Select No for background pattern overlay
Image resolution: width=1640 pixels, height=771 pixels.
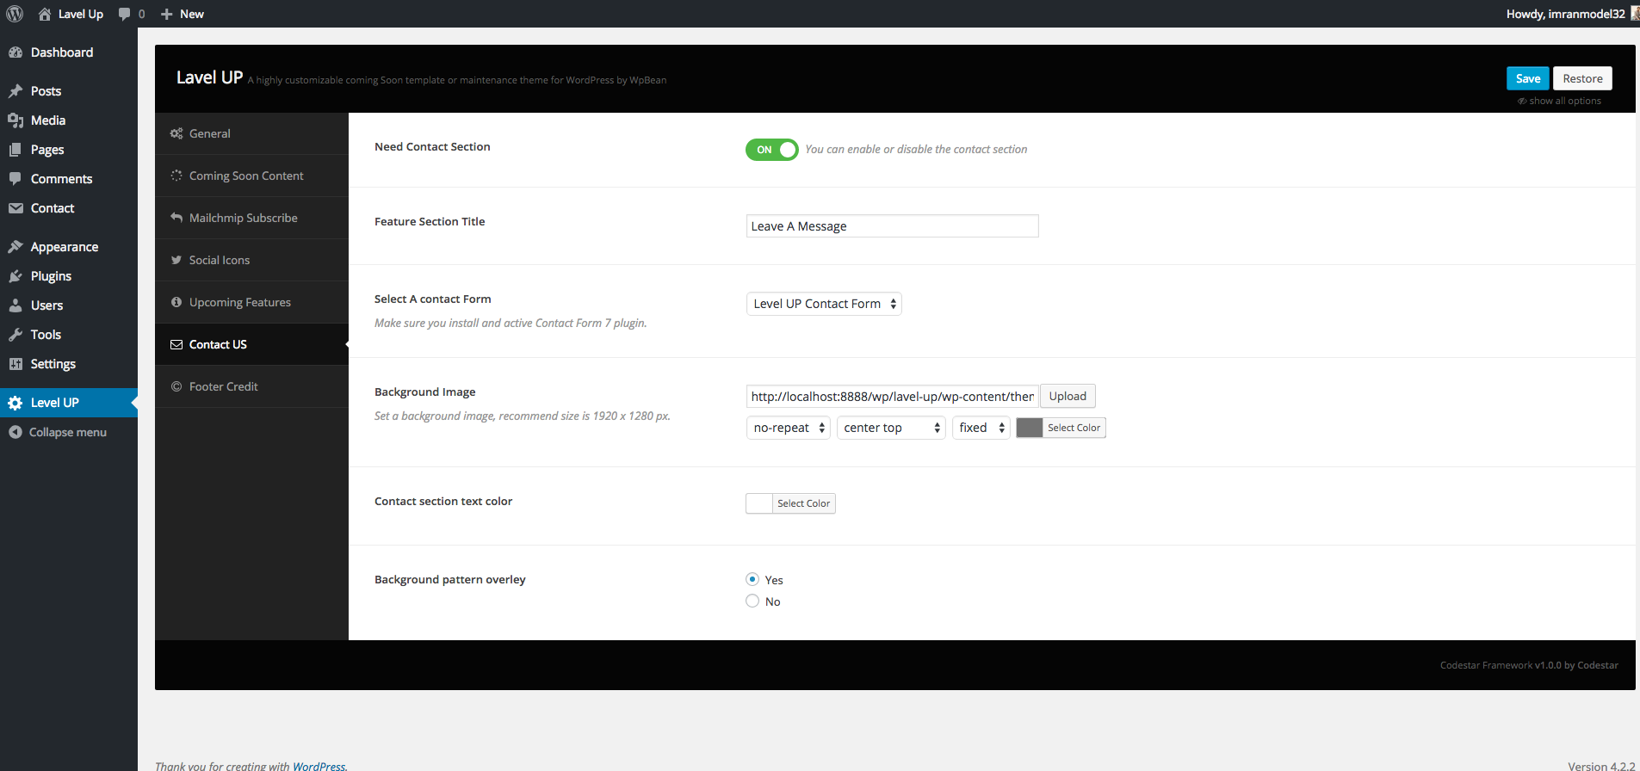tap(752, 601)
